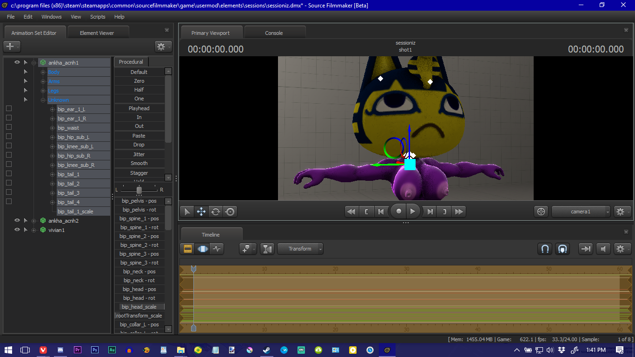635x357 pixels.
Task: Open the Scripts menu
Action: click(x=98, y=17)
